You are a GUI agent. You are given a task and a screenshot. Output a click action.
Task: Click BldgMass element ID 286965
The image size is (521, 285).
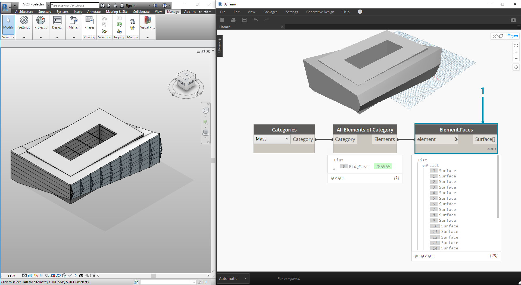pyautogui.click(x=383, y=167)
